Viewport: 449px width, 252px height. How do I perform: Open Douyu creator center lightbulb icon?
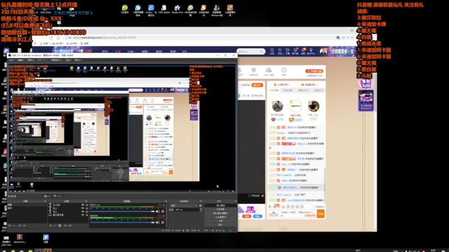(311, 51)
